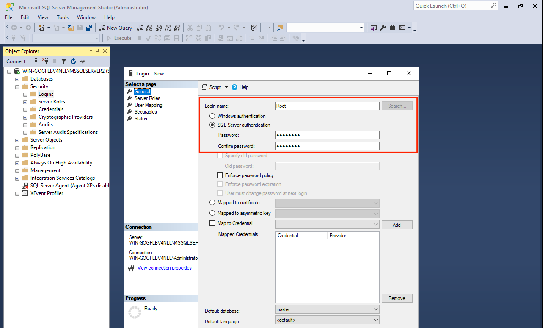Open the Script button dropdown arrow
Viewport: 543px width, 328px height.
pos(226,87)
